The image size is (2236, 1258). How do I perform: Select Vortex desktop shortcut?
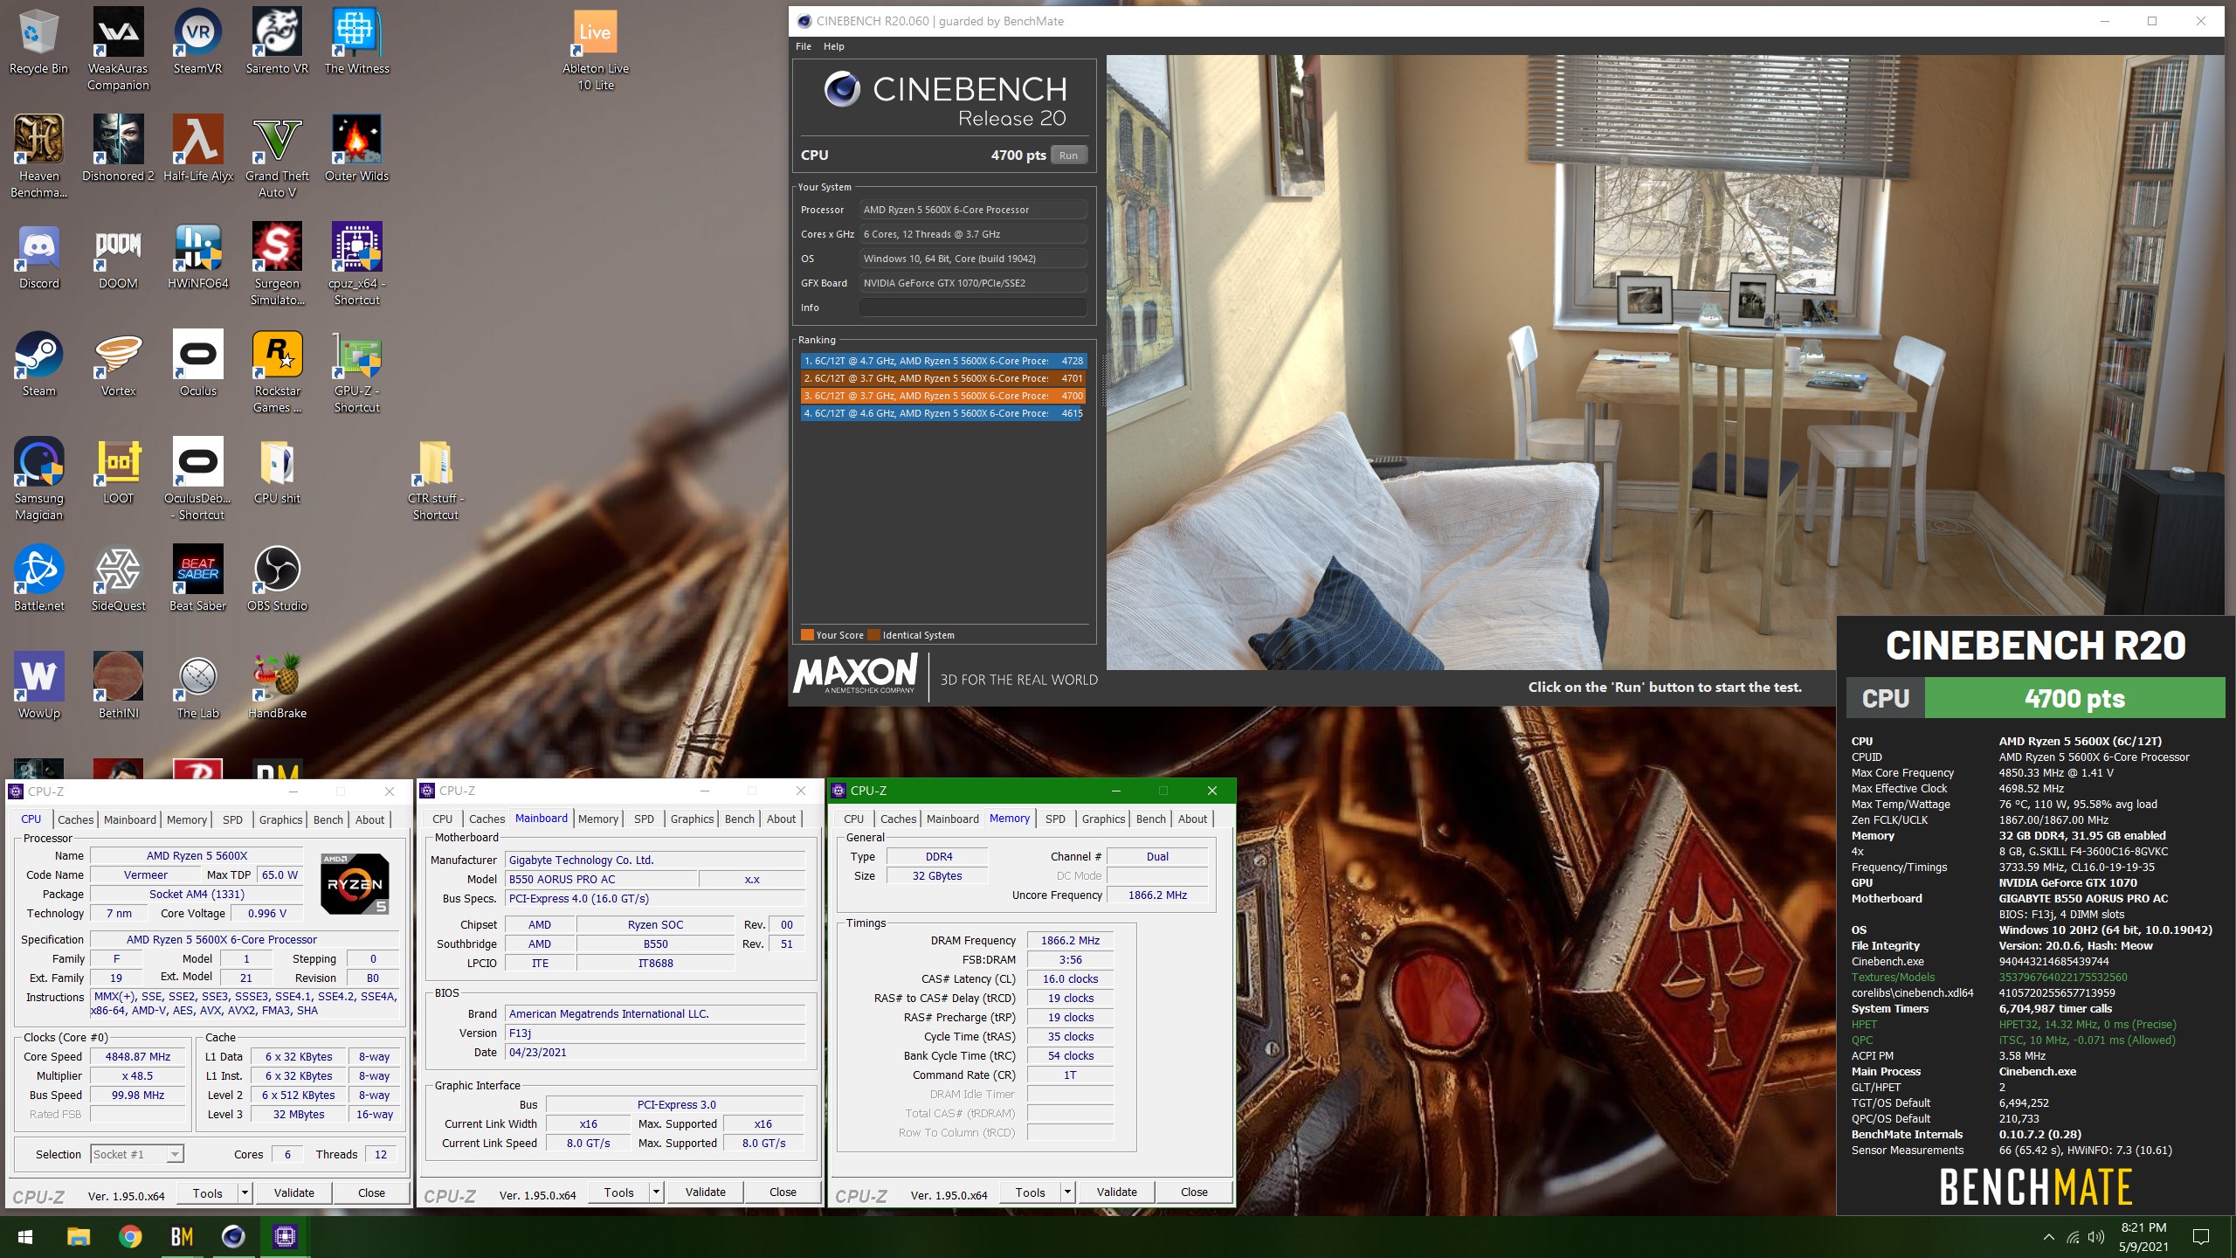point(118,364)
